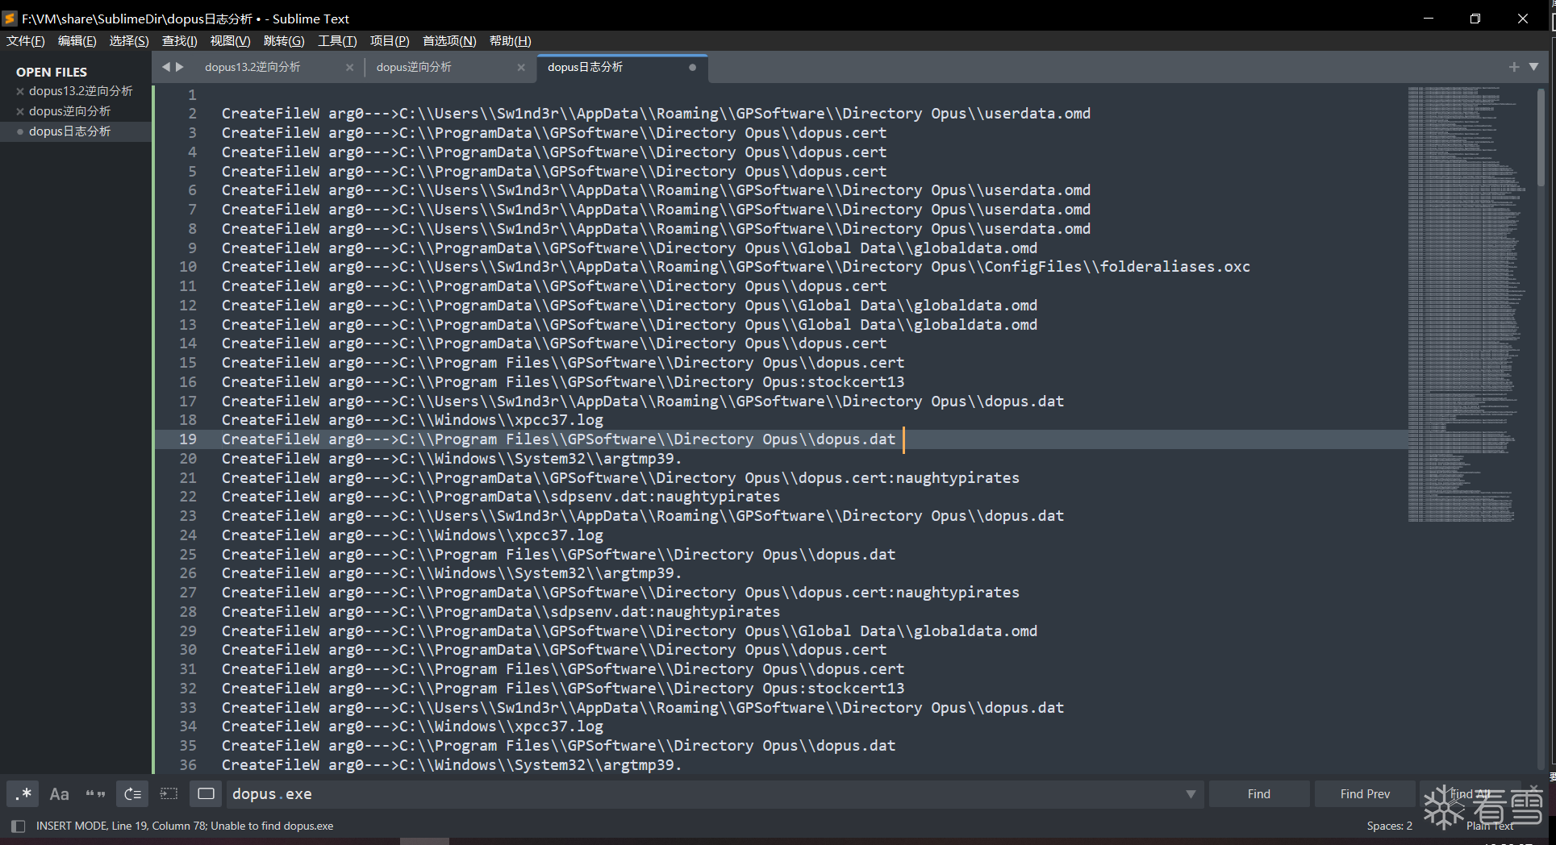Toggle wrap search icon
This screenshot has width=1556, height=845.
point(133,794)
